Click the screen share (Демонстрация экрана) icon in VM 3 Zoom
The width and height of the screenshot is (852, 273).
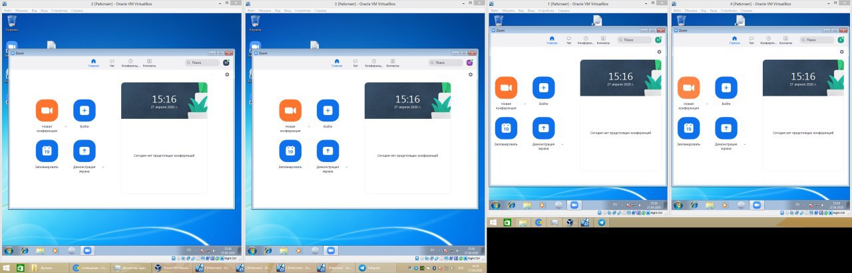pyautogui.click(x=328, y=151)
